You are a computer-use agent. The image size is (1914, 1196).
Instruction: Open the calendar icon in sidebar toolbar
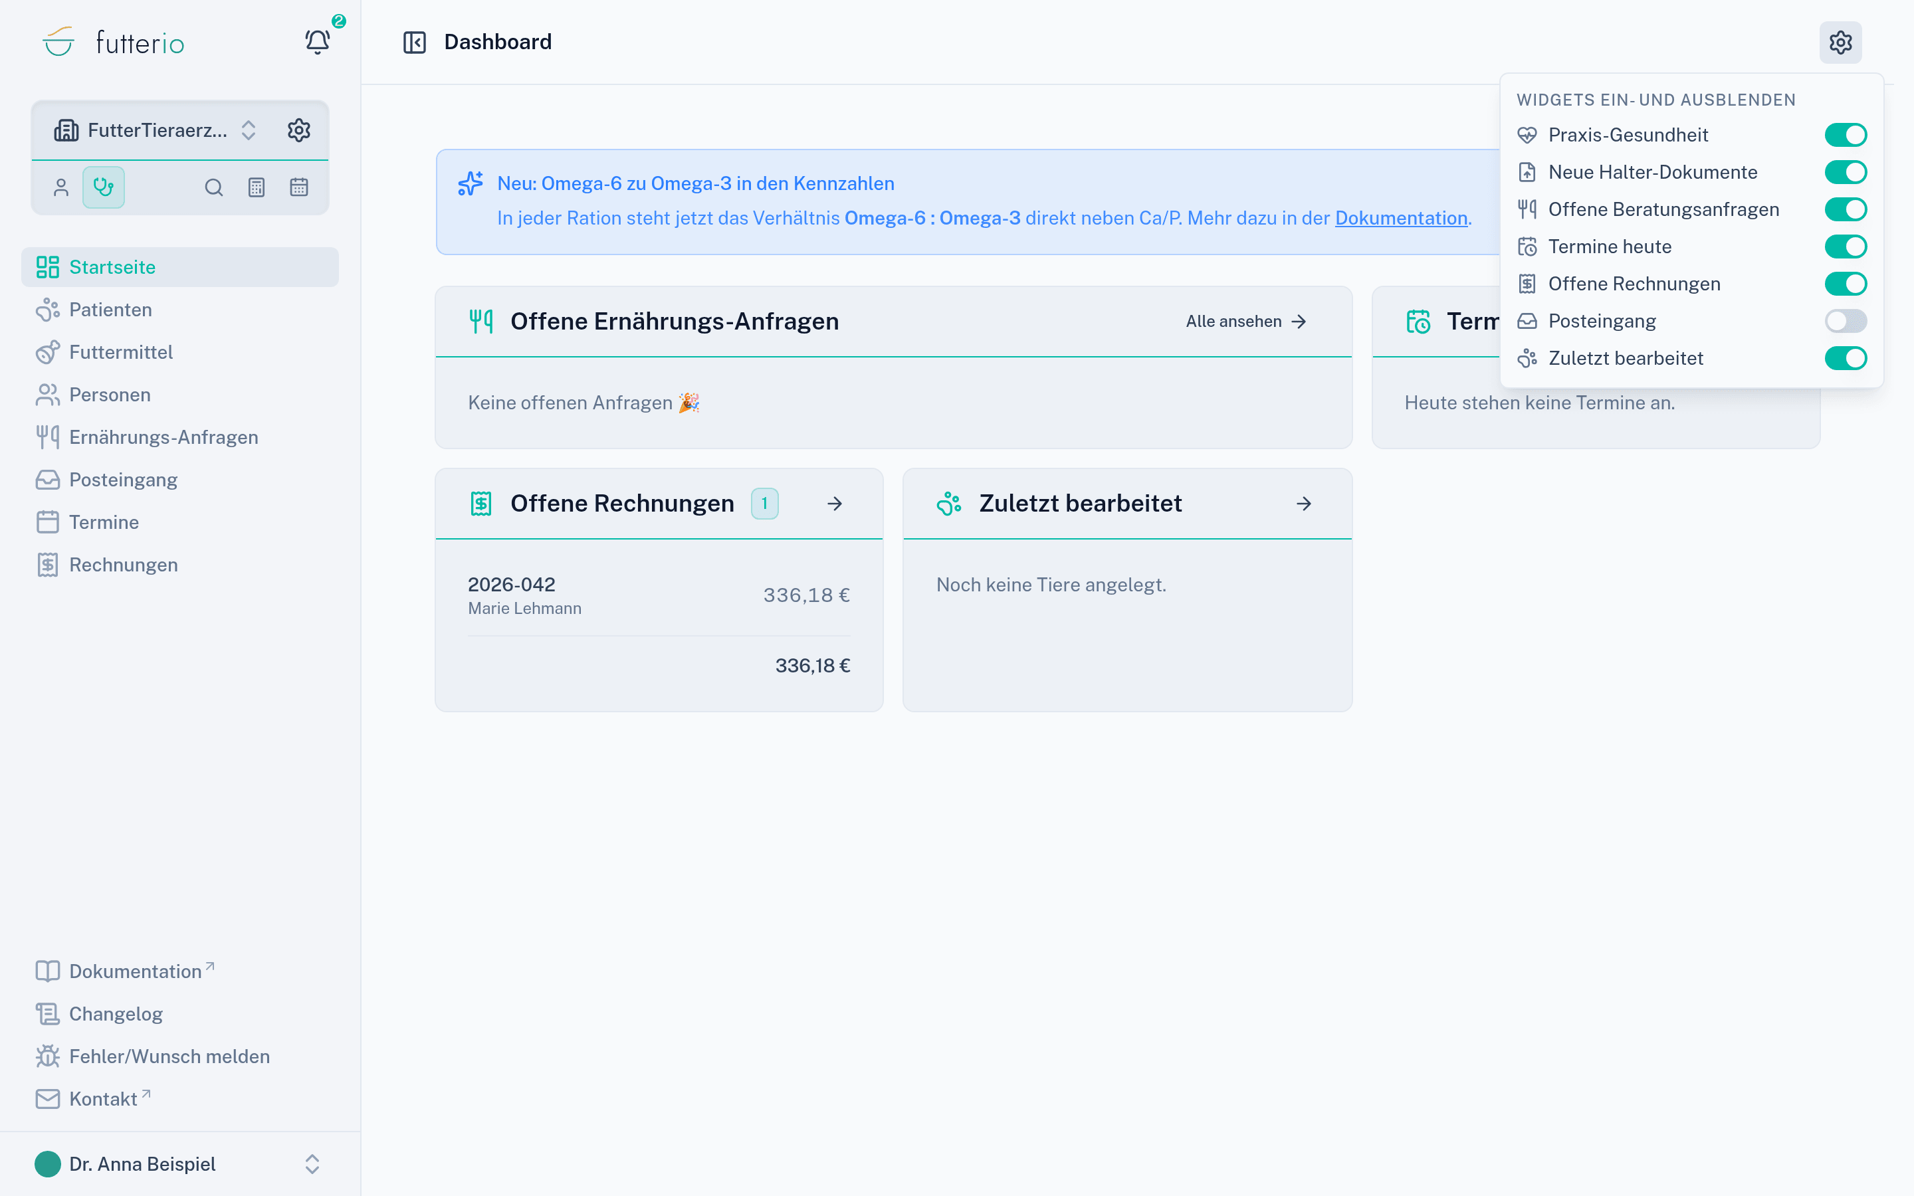coord(299,187)
